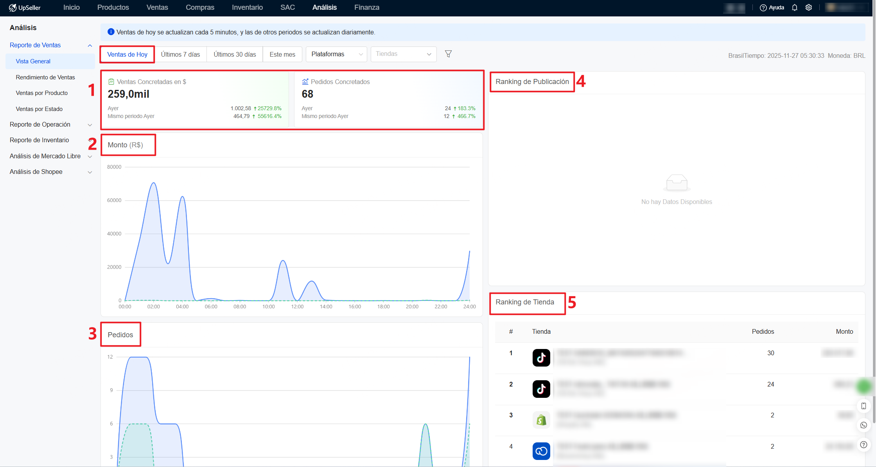Open the Plataformas dropdown
This screenshot has width=876, height=467.
(336, 54)
